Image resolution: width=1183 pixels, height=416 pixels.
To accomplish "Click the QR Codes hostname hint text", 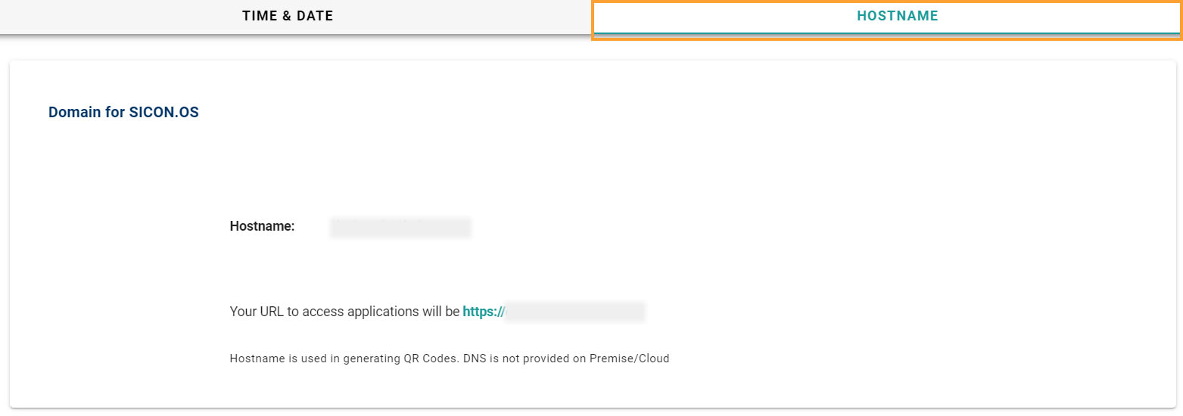I will (449, 359).
